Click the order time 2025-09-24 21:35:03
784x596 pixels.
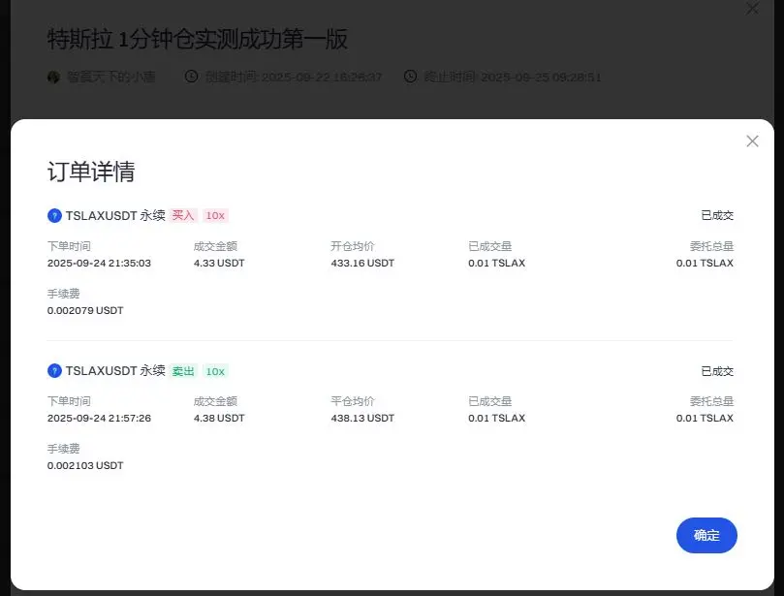(99, 263)
